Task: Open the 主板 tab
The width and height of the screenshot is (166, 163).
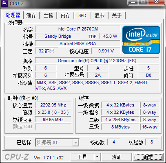Action: [48, 15]
